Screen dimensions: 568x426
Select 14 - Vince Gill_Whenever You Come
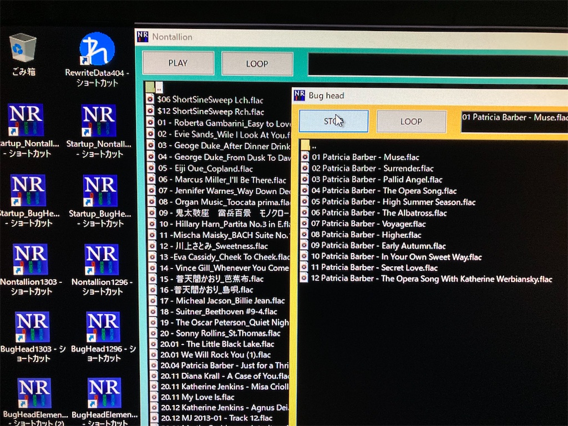click(x=225, y=268)
